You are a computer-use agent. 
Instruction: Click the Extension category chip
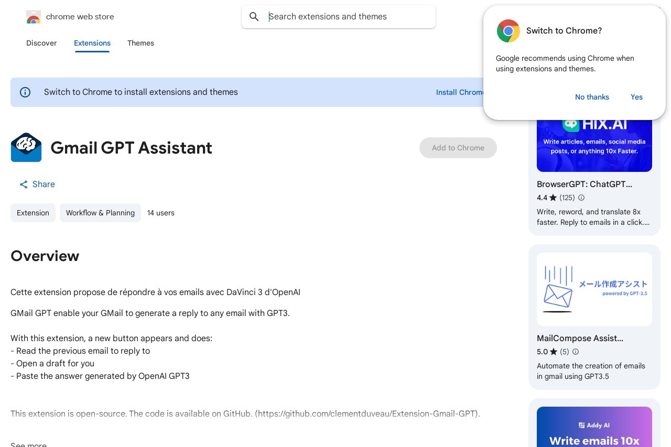tap(33, 213)
